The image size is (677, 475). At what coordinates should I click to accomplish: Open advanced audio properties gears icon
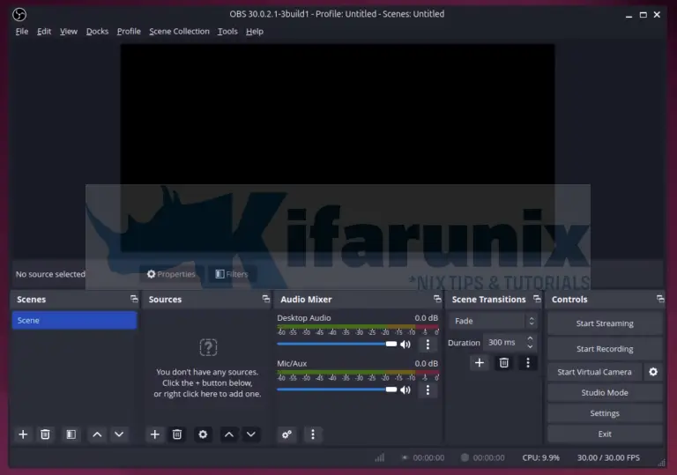pos(286,434)
